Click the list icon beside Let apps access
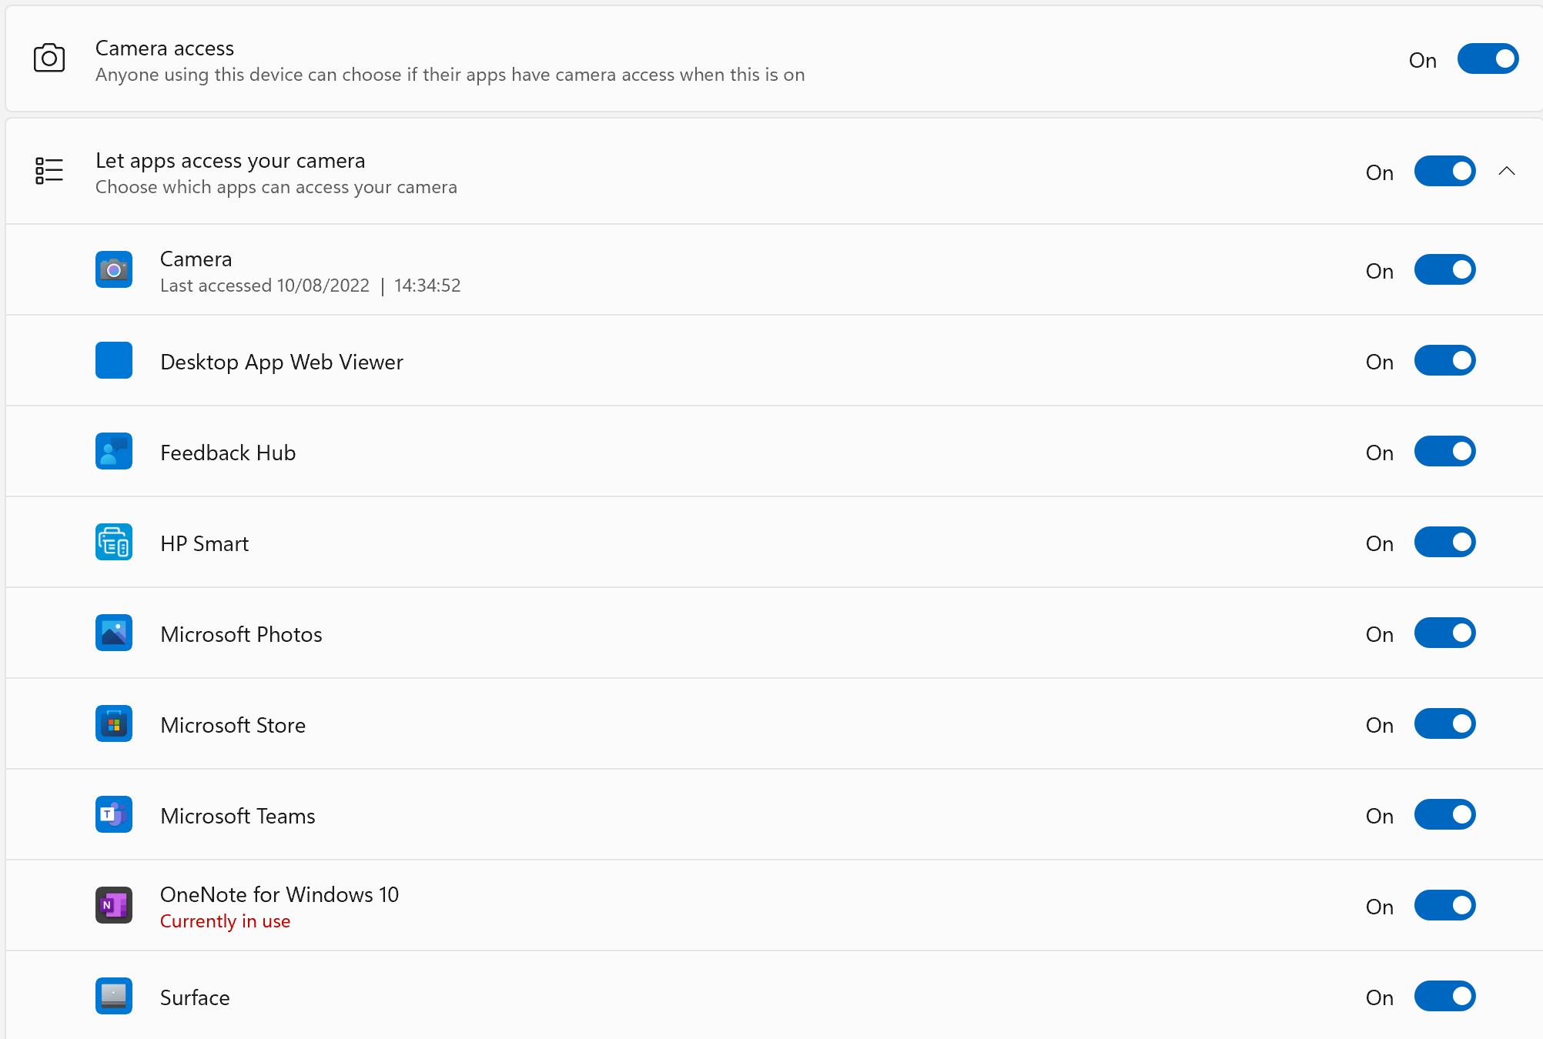This screenshot has width=1543, height=1039. point(49,171)
